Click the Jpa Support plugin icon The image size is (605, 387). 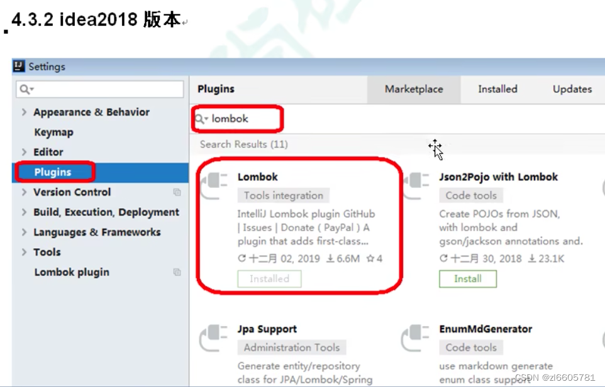pos(214,337)
